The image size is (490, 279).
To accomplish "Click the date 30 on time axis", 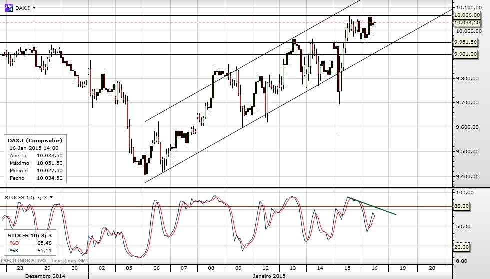I will tap(75, 268).
